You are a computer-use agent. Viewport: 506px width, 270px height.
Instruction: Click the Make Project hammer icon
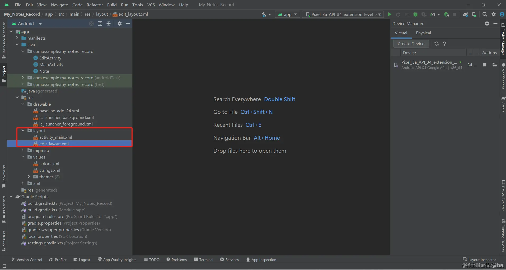(264, 14)
